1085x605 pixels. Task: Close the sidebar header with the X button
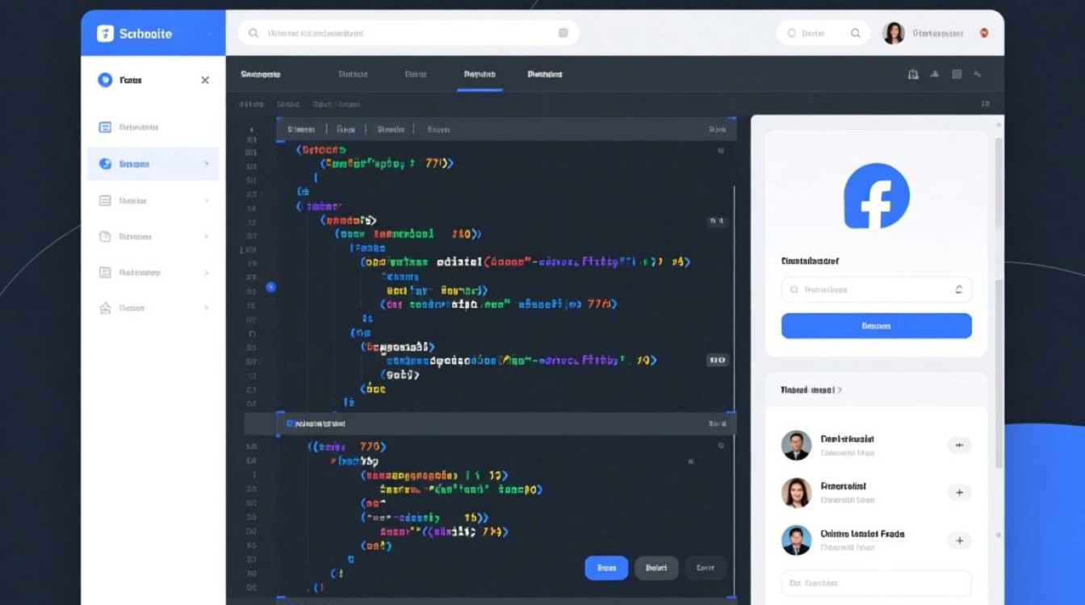click(x=205, y=80)
